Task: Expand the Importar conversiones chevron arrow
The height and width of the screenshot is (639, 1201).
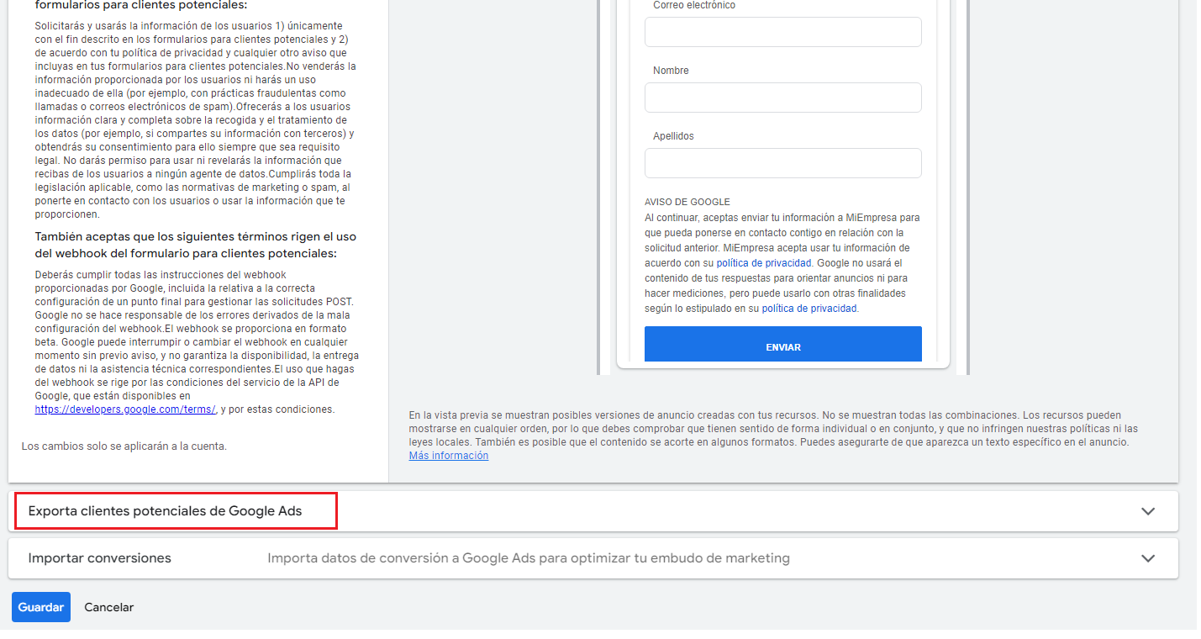Action: (x=1147, y=558)
